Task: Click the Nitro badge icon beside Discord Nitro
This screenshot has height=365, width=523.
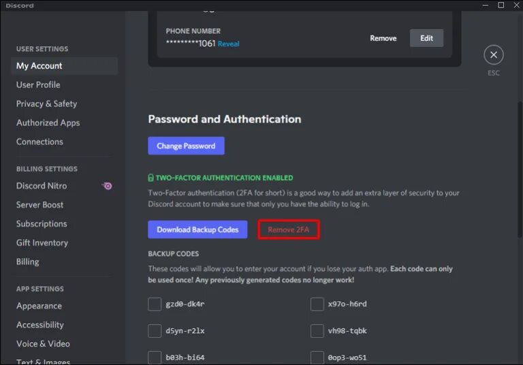Action: point(107,186)
